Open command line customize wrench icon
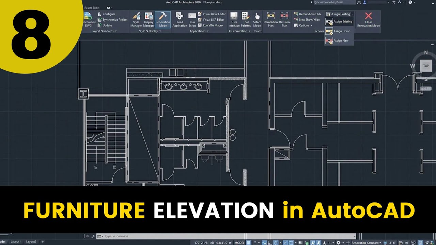Viewport: 436px width, 245px height. (93, 236)
